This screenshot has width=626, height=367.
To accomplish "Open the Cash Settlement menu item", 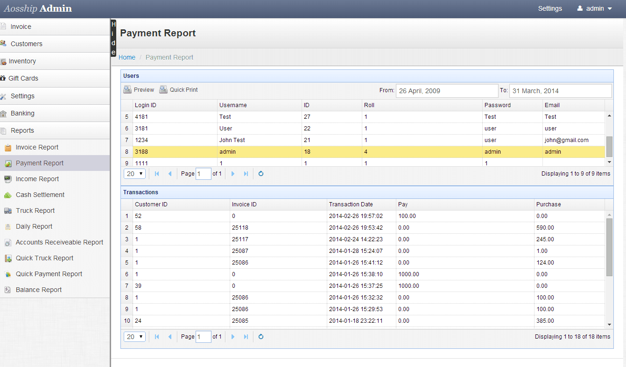I will tap(55, 195).
